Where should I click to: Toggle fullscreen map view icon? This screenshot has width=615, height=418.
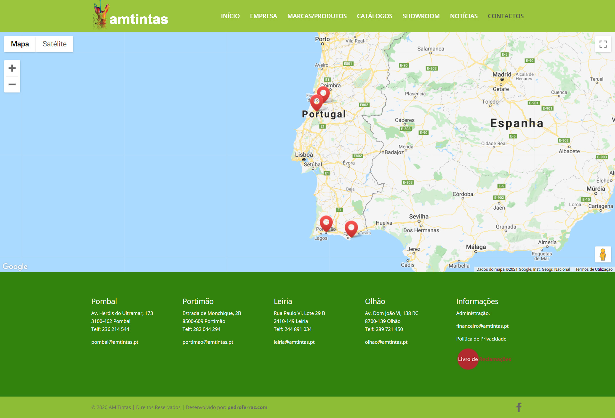coord(603,44)
